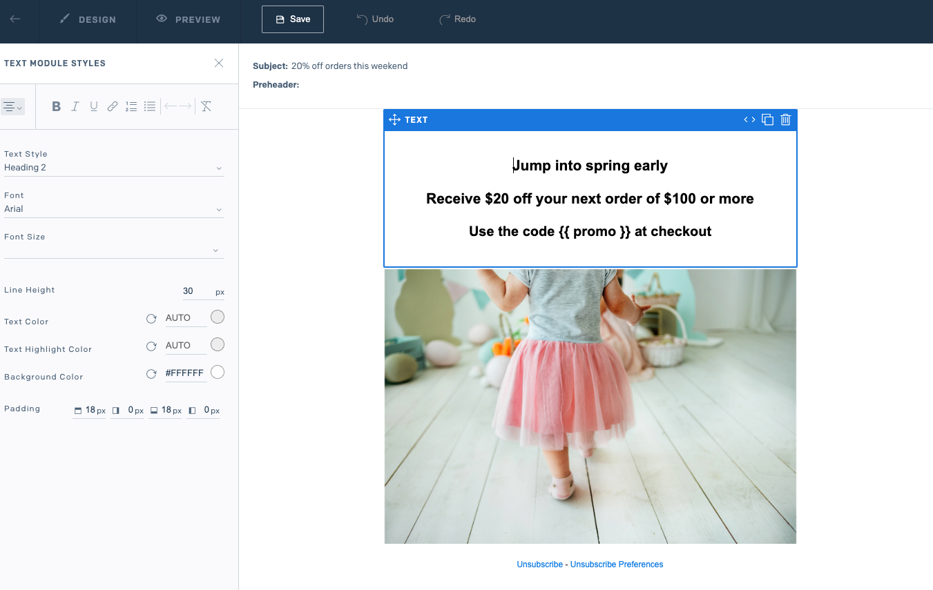
Task: Duplicate the text module
Action: point(767,119)
